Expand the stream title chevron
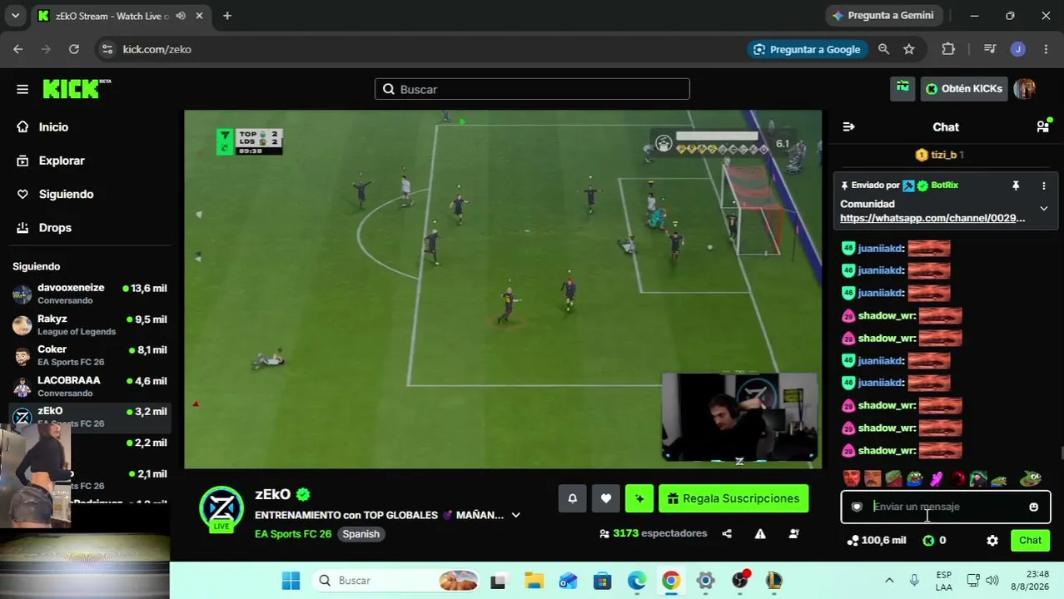Screen dimensions: 1064x599 pyautogui.click(x=515, y=515)
